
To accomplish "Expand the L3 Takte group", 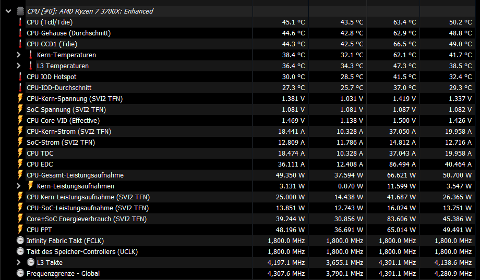I will (x=19, y=263).
